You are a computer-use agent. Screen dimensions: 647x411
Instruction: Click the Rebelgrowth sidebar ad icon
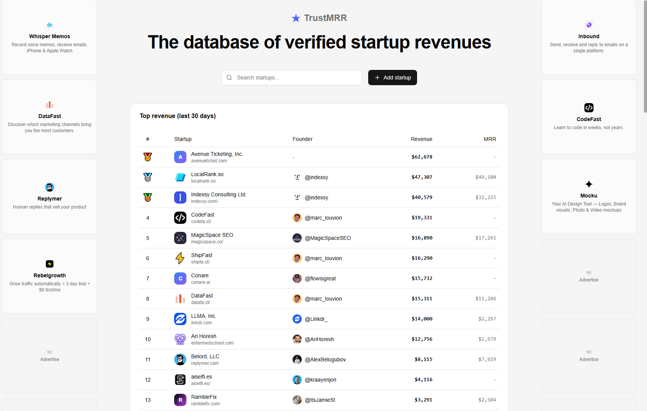[50, 264]
